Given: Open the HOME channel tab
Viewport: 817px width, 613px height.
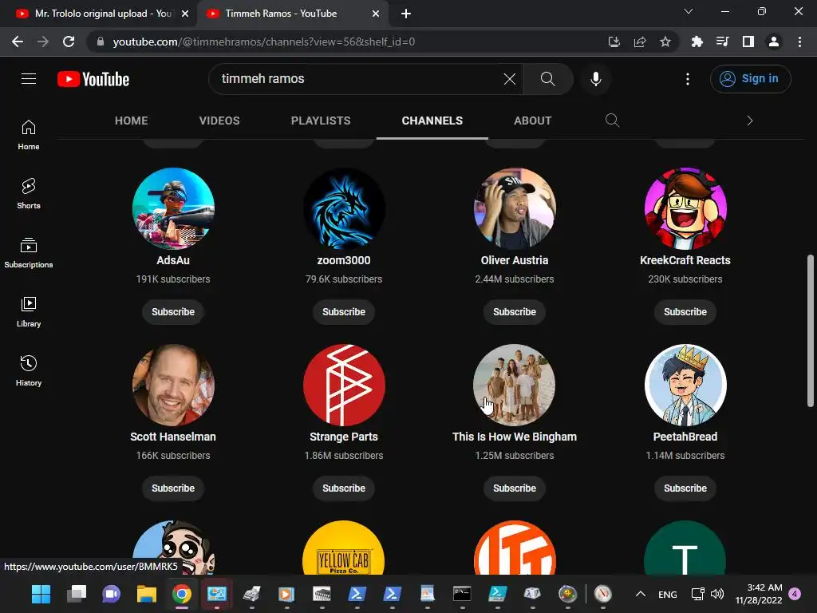Looking at the screenshot, I should tap(132, 121).
